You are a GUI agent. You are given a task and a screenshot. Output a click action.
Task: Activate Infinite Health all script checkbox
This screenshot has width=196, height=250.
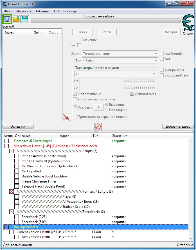[17, 161]
